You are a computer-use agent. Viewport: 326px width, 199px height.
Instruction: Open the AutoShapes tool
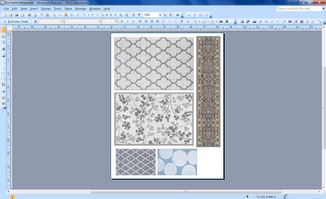point(3,84)
